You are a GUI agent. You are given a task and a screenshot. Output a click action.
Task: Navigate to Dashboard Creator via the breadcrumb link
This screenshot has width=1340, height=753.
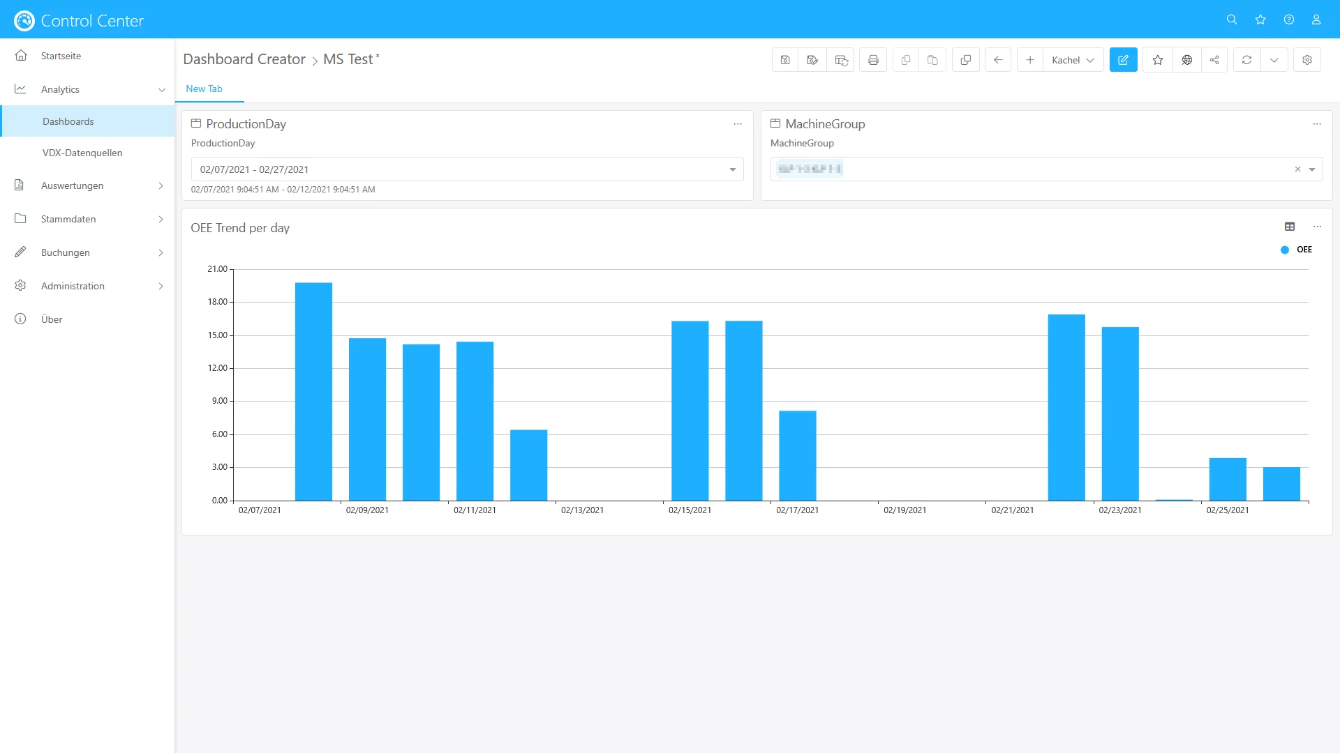tap(244, 59)
